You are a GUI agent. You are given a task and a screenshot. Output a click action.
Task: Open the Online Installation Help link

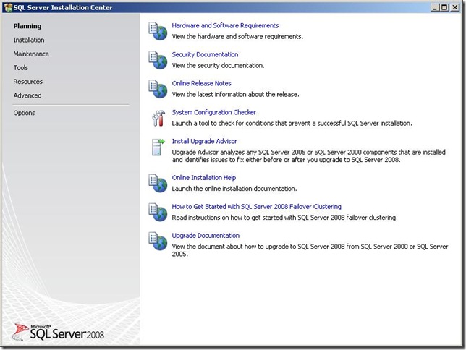click(x=204, y=177)
